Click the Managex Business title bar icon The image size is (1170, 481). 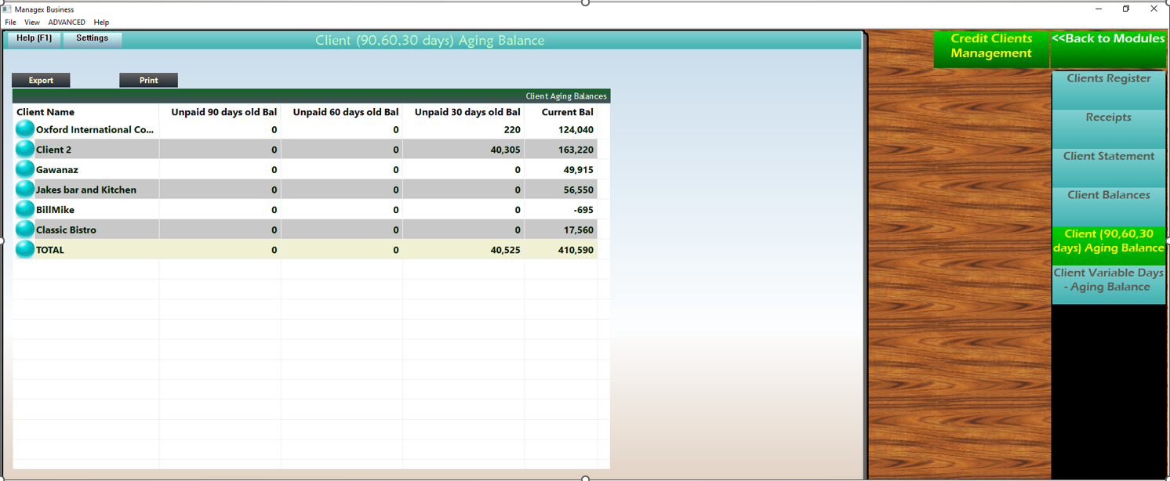(x=6, y=8)
